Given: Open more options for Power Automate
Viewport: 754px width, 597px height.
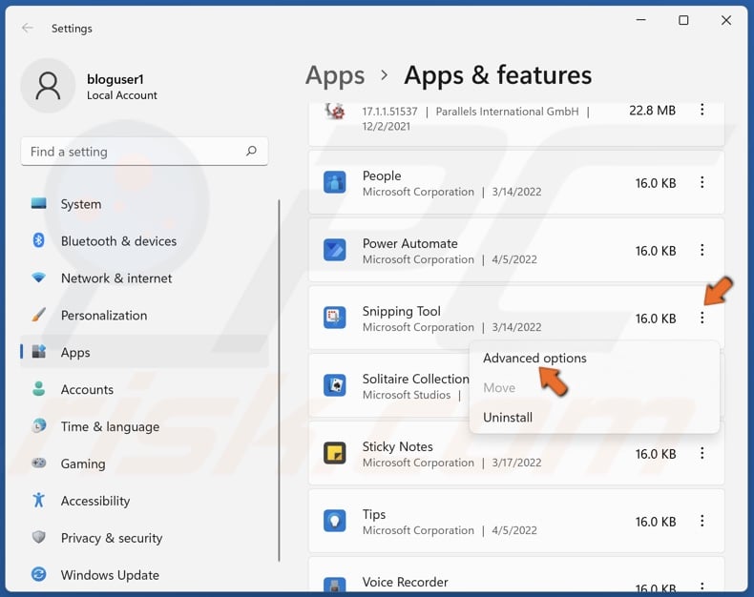Looking at the screenshot, I should coord(702,251).
